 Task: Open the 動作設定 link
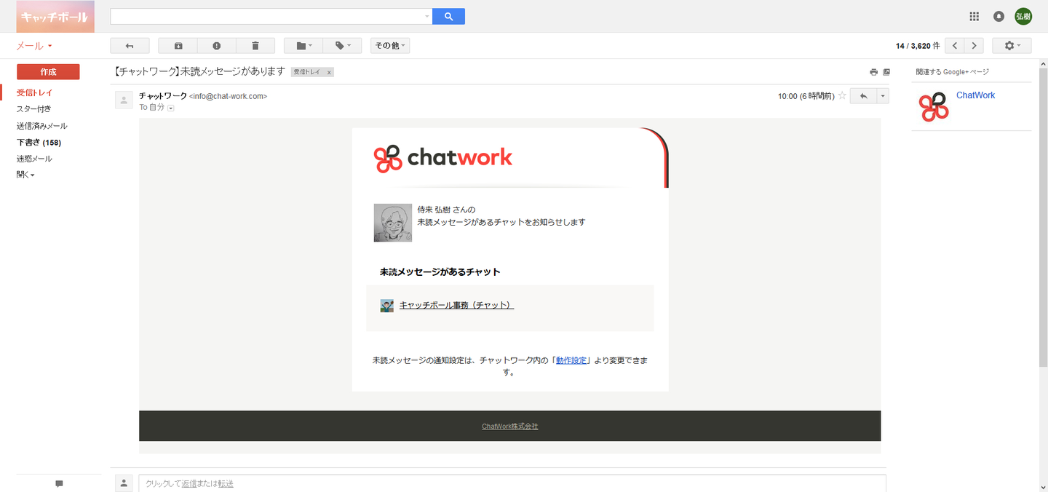pyautogui.click(x=571, y=360)
